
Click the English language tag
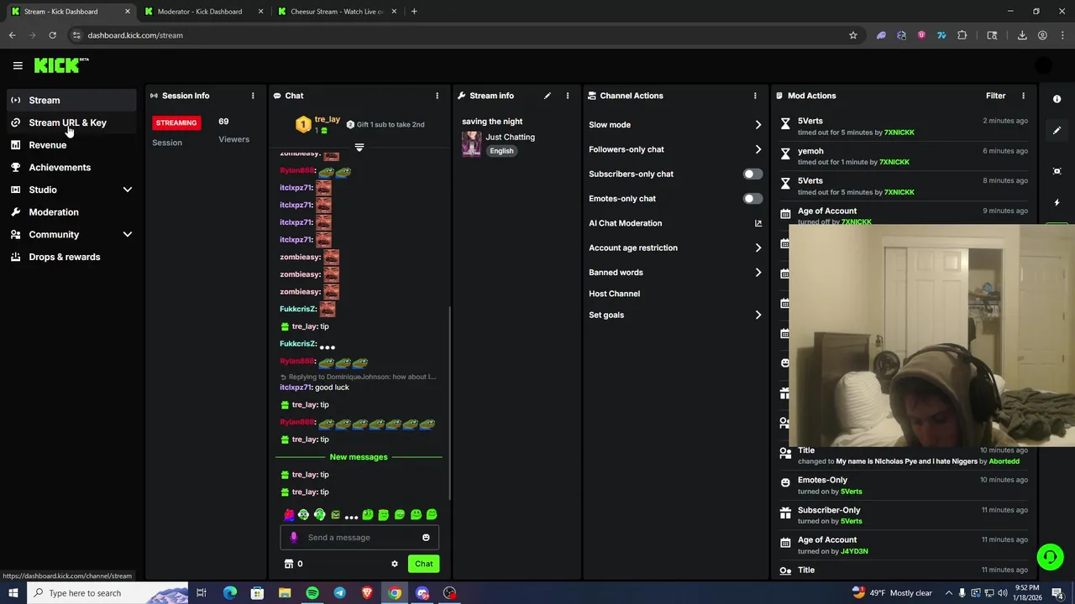501,151
